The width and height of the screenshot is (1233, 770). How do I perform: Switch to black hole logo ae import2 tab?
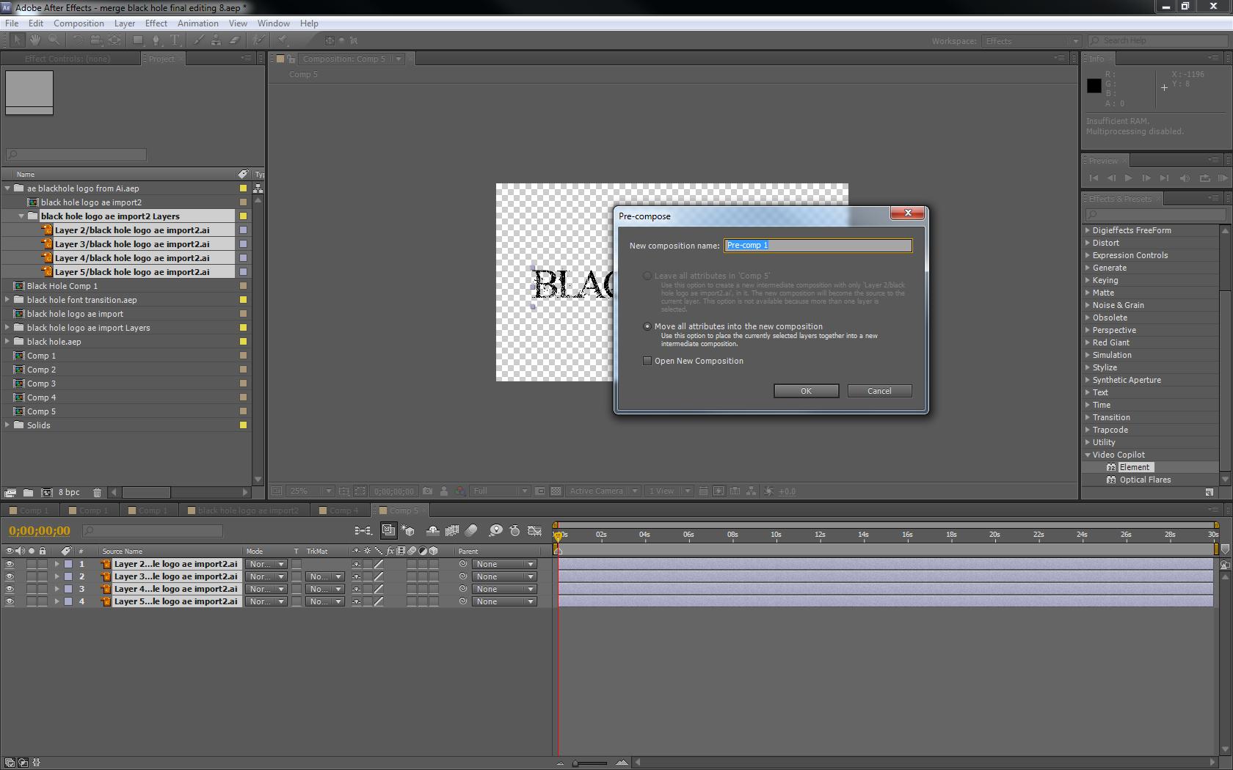(243, 510)
